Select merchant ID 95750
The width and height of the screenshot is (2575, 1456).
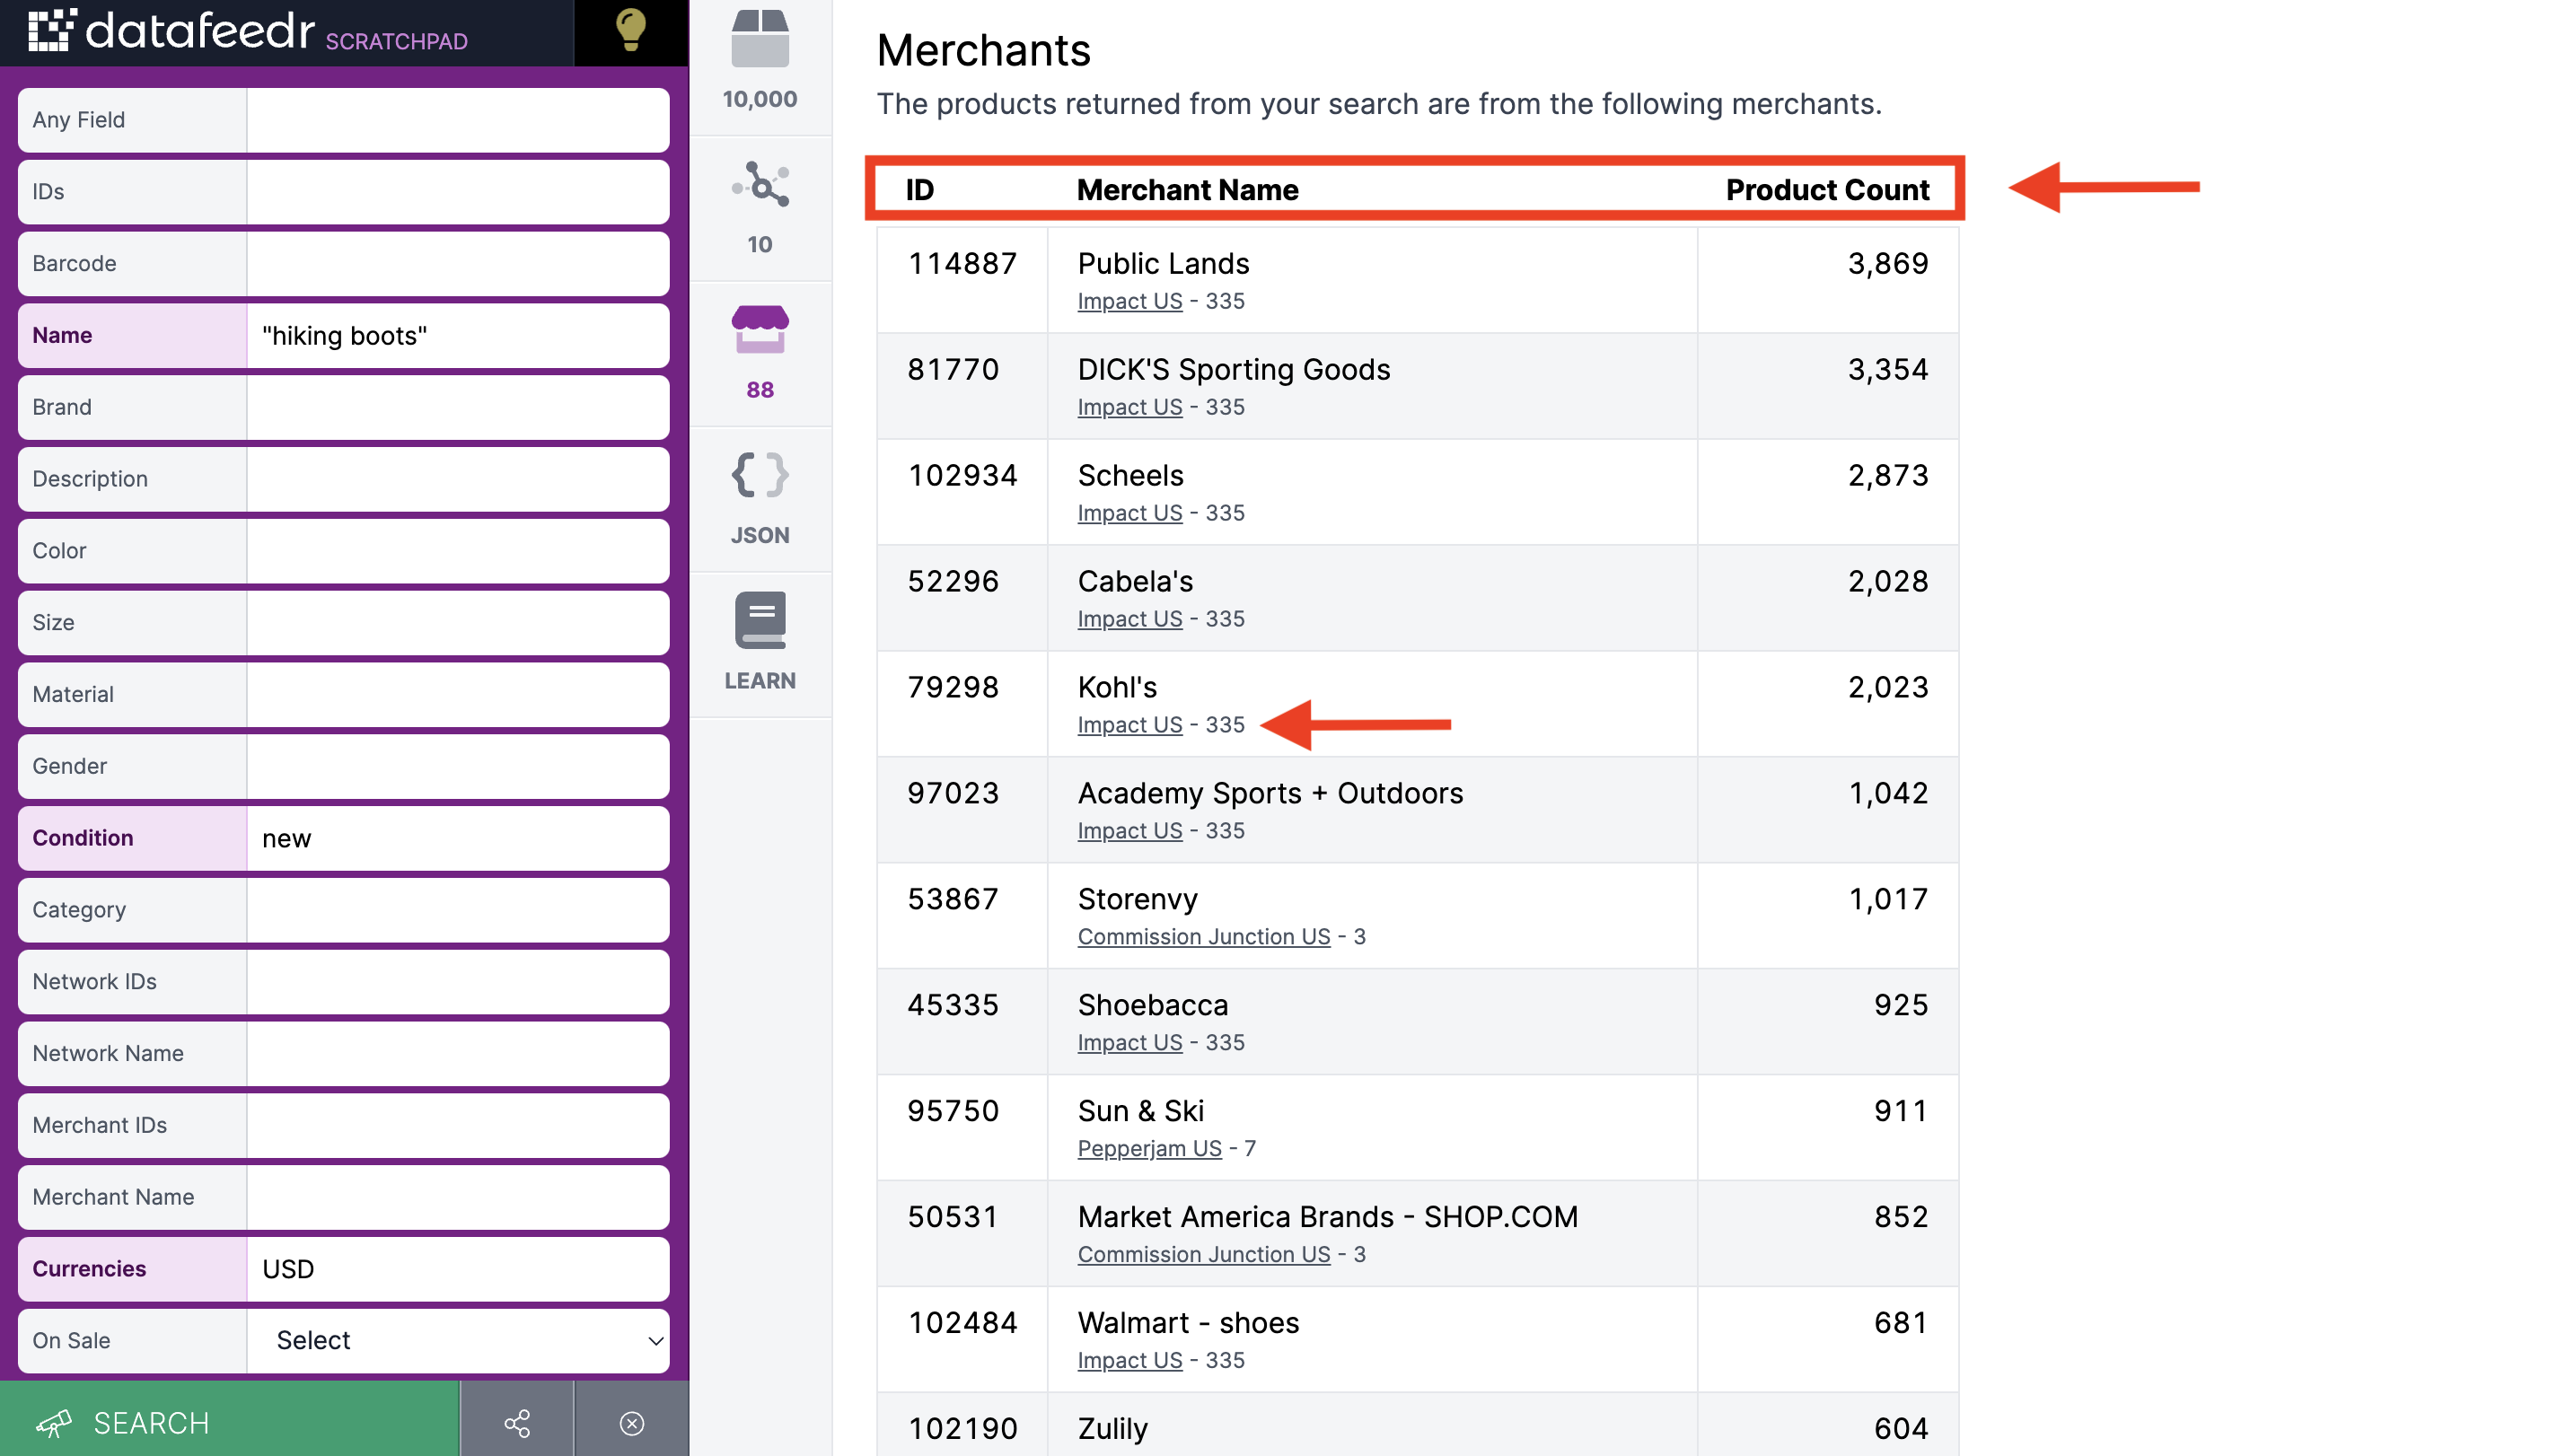953,1112
